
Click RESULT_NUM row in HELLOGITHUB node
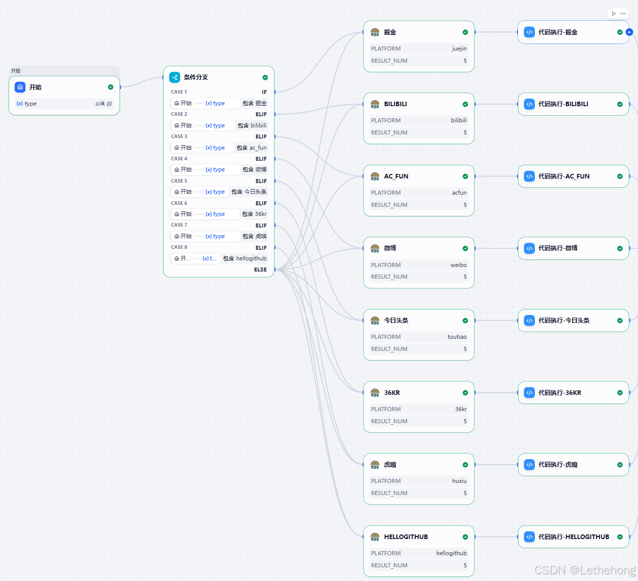[419, 565]
